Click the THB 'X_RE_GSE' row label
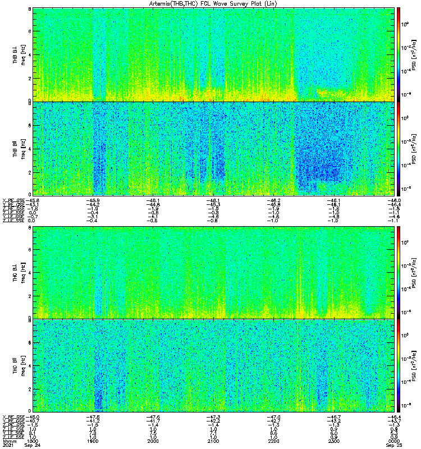 [13, 200]
